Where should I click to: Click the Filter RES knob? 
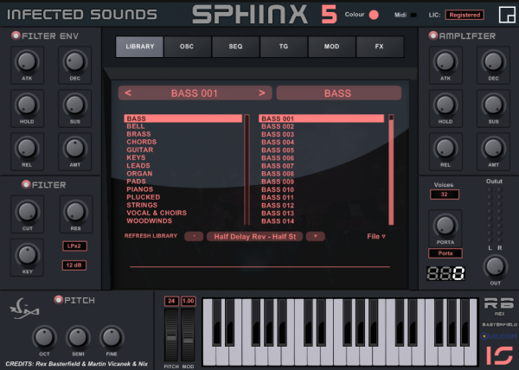[75, 212]
